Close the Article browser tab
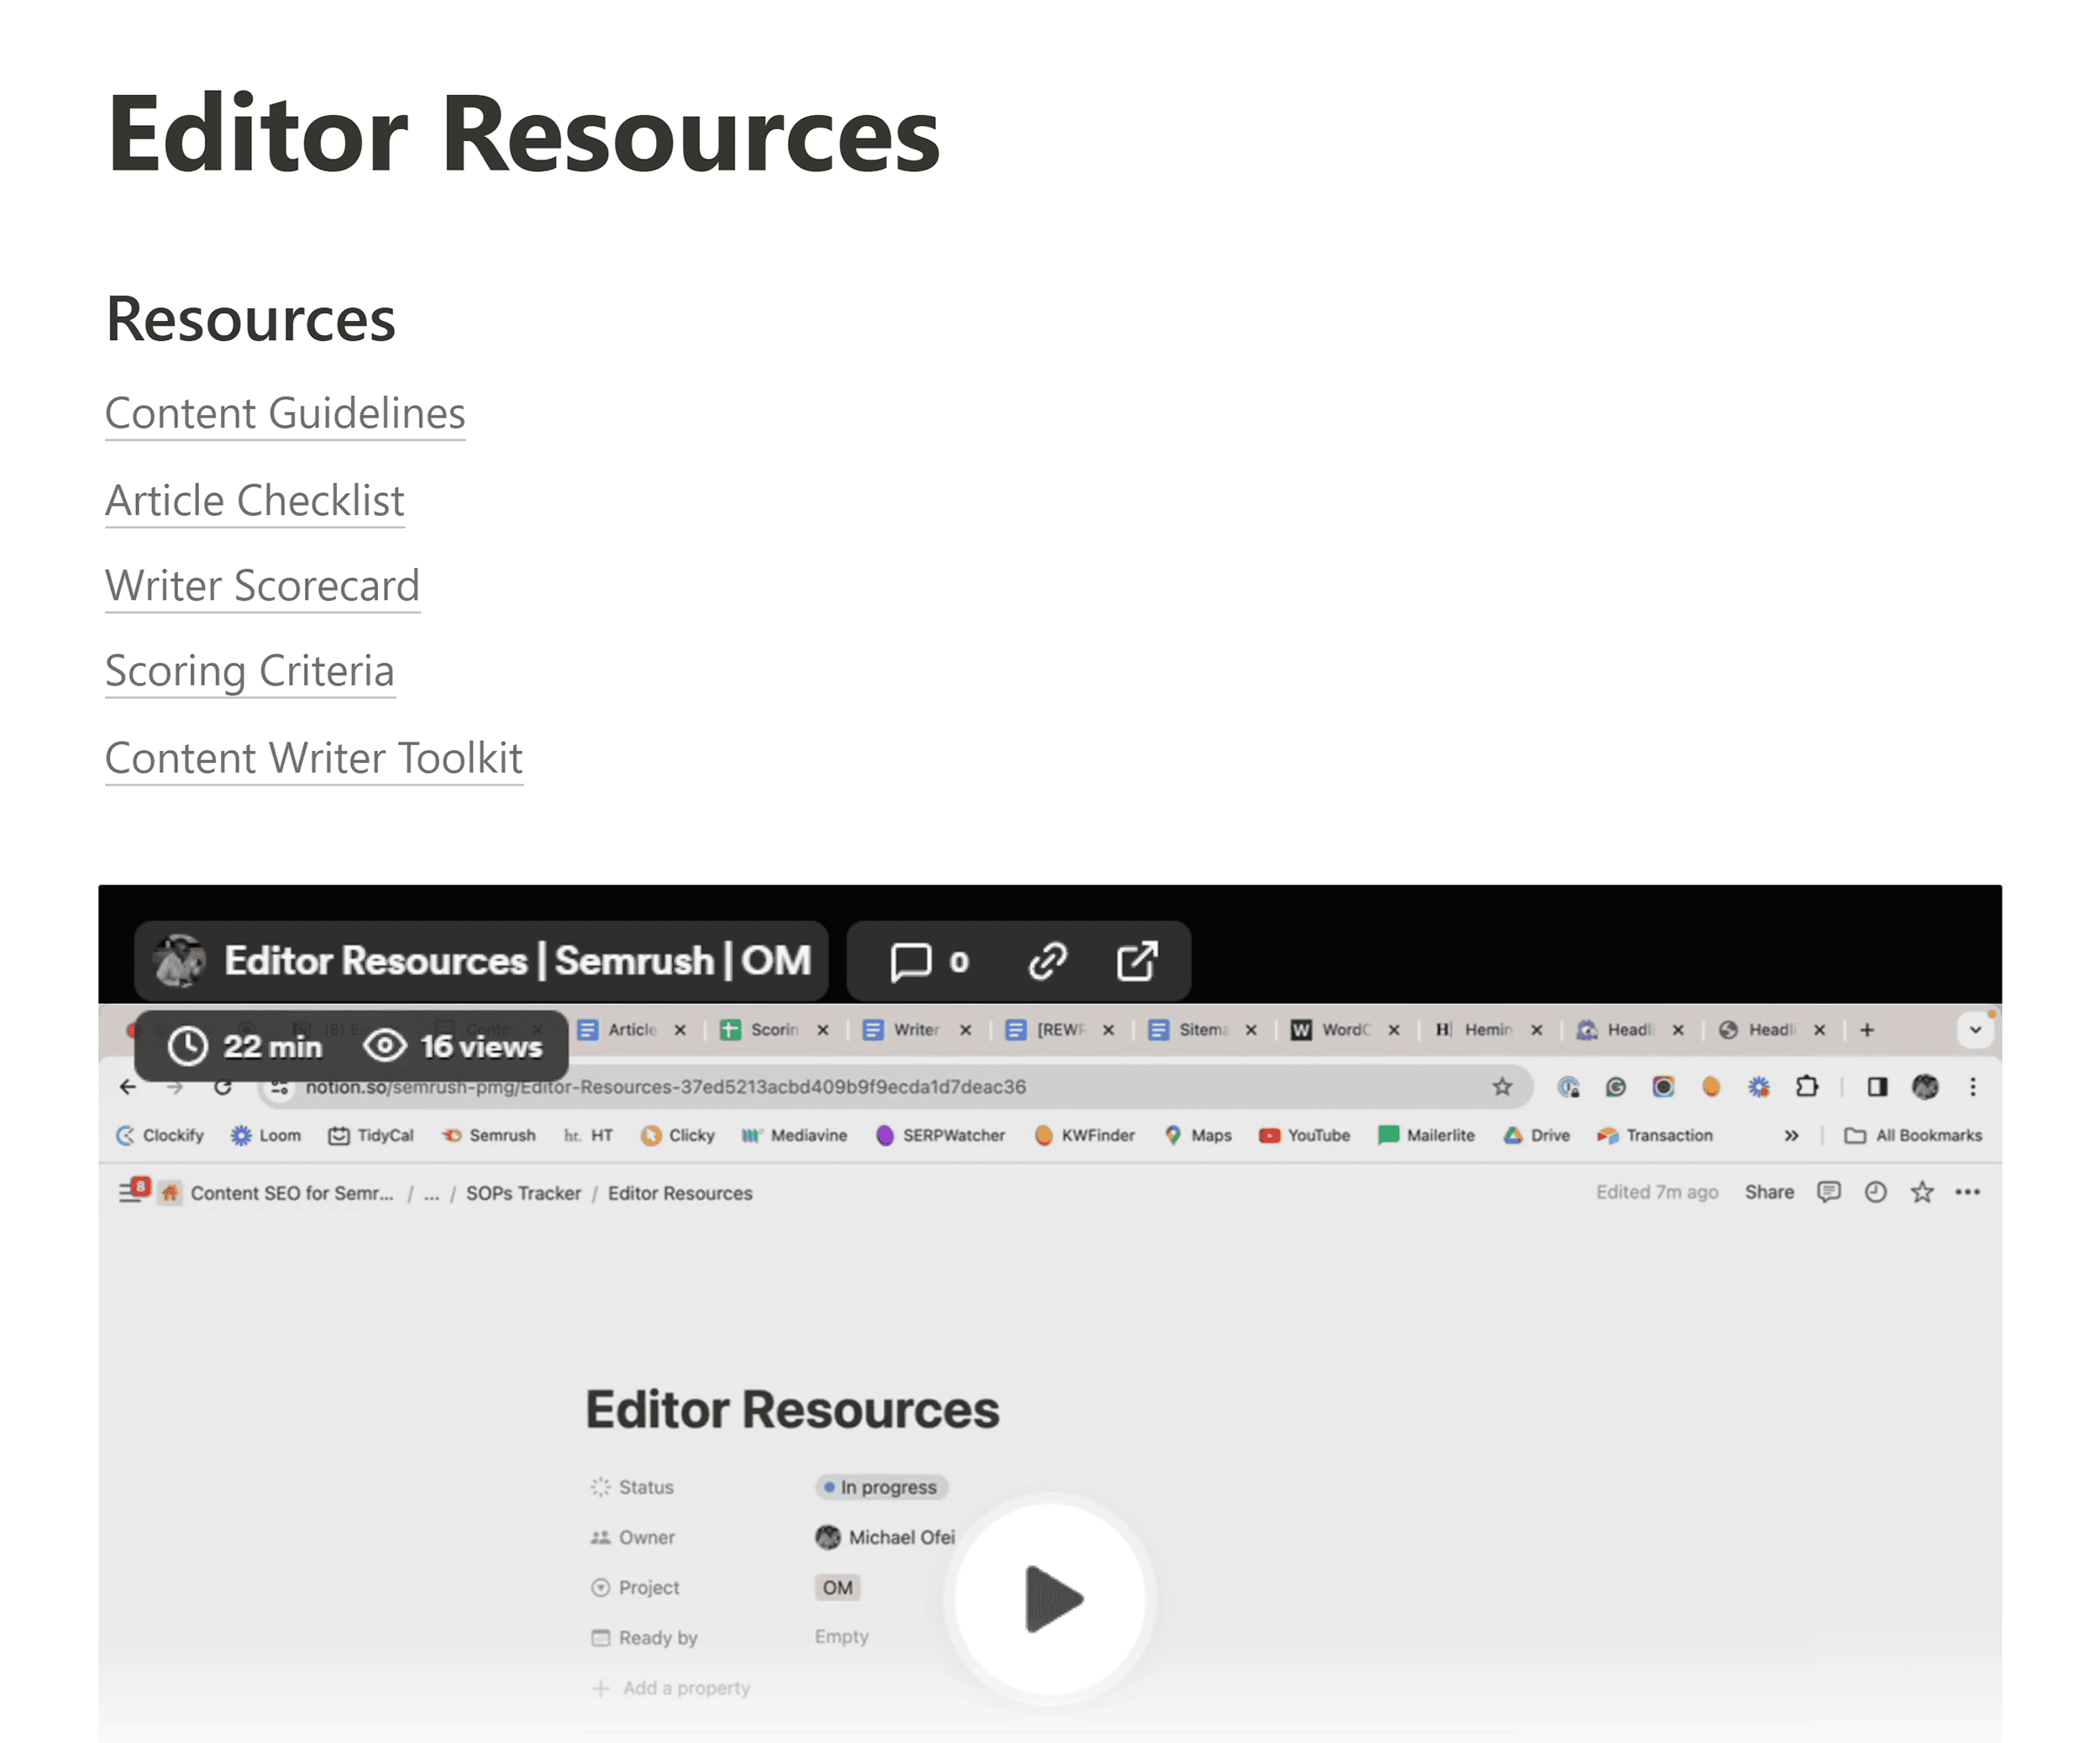 [680, 1030]
